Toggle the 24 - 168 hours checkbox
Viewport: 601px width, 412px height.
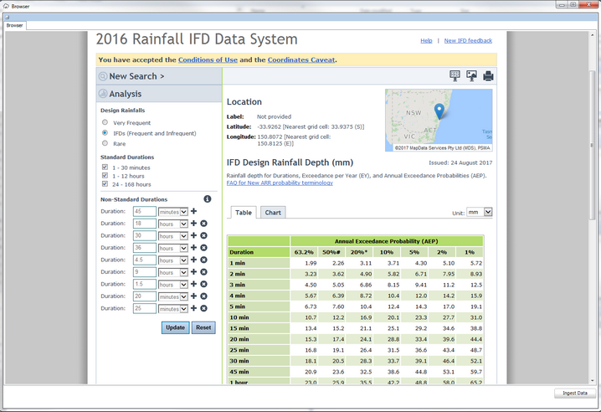pyautogui.click(x=105, y=184)
